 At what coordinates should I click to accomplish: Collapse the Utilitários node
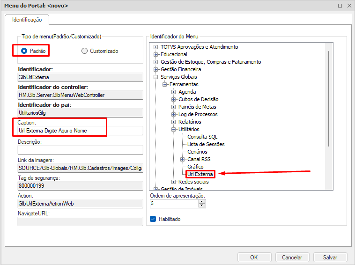click(173, 129)
